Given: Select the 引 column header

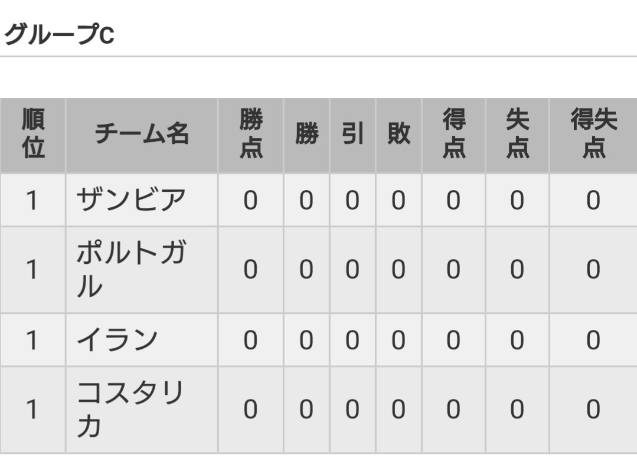Looking at the screenshot, I should pyautogui.click(x=352, y=133).
